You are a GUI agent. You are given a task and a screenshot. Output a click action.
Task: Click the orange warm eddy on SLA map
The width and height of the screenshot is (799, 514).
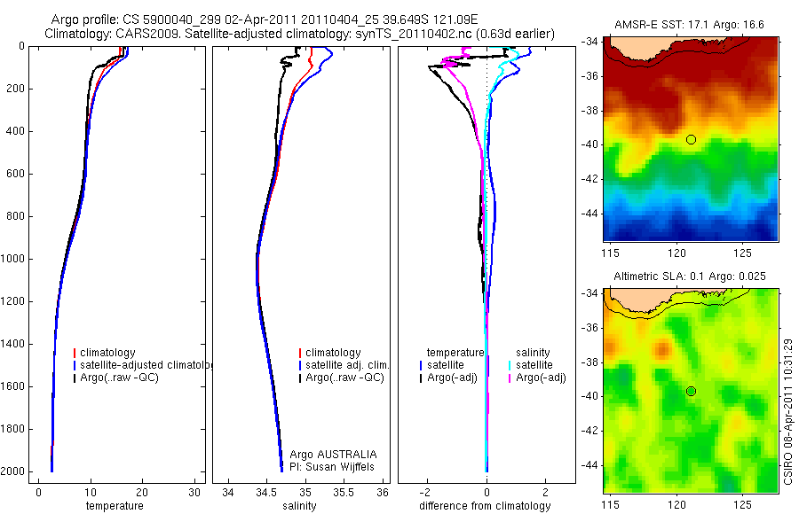(x=662, y=350)
